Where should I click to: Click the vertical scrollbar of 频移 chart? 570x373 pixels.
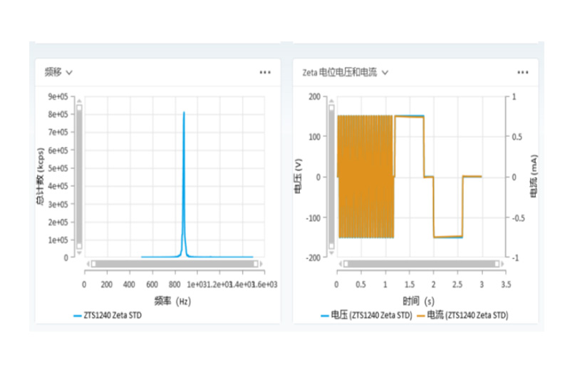pyautogui.click(x=79, y=176)
